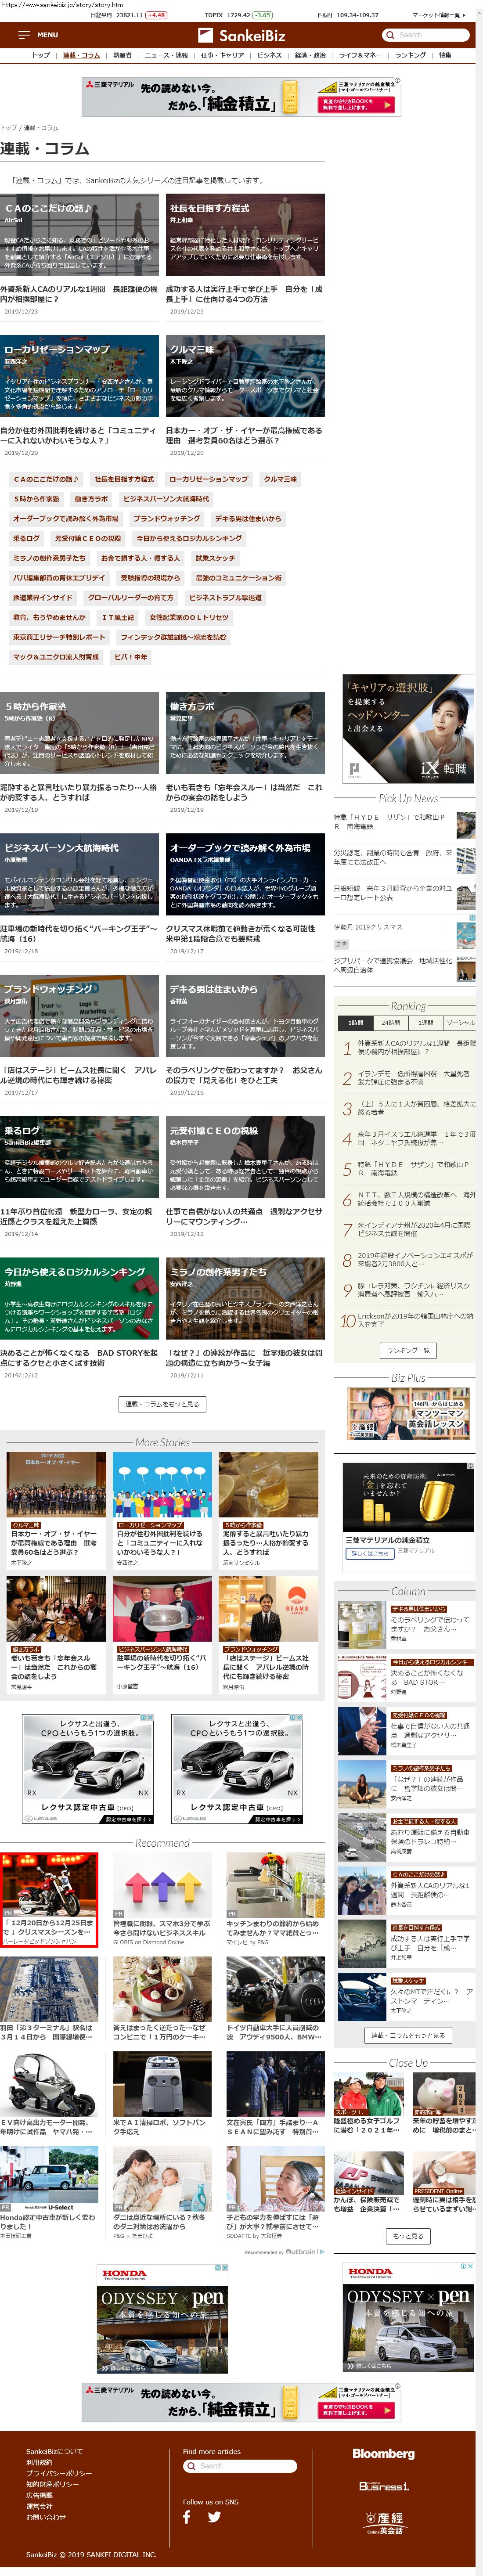The width and height of the screenshot is (483, 2576).
Task: Click the Business i. logo in footer
Action: 383,2486
